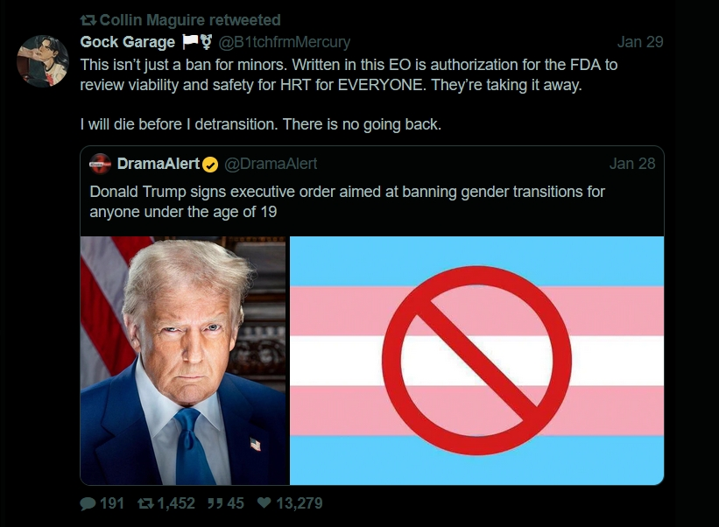Screen dimensions: 719x527
Task: Click the white flag emoji by Gock Garage
Action: click(190, 42)
